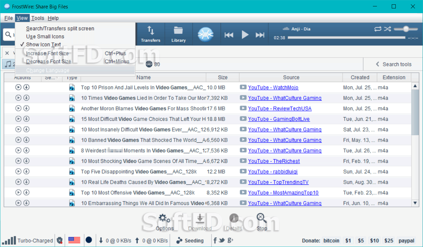The height and width of the screenshot is (247, 423).
Task: Click the US flag icon in status bar
Action: [x=74, y=240]
